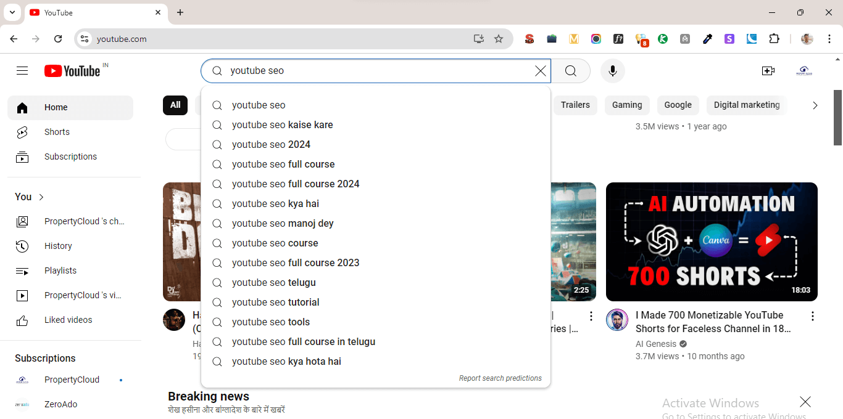Open Liked videos in sidebar
843x419 pixels.
click(x=70, y=320)
